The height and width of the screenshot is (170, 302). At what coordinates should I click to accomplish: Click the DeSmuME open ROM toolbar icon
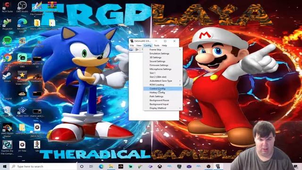pyautogui.click(x=131, y=50)
